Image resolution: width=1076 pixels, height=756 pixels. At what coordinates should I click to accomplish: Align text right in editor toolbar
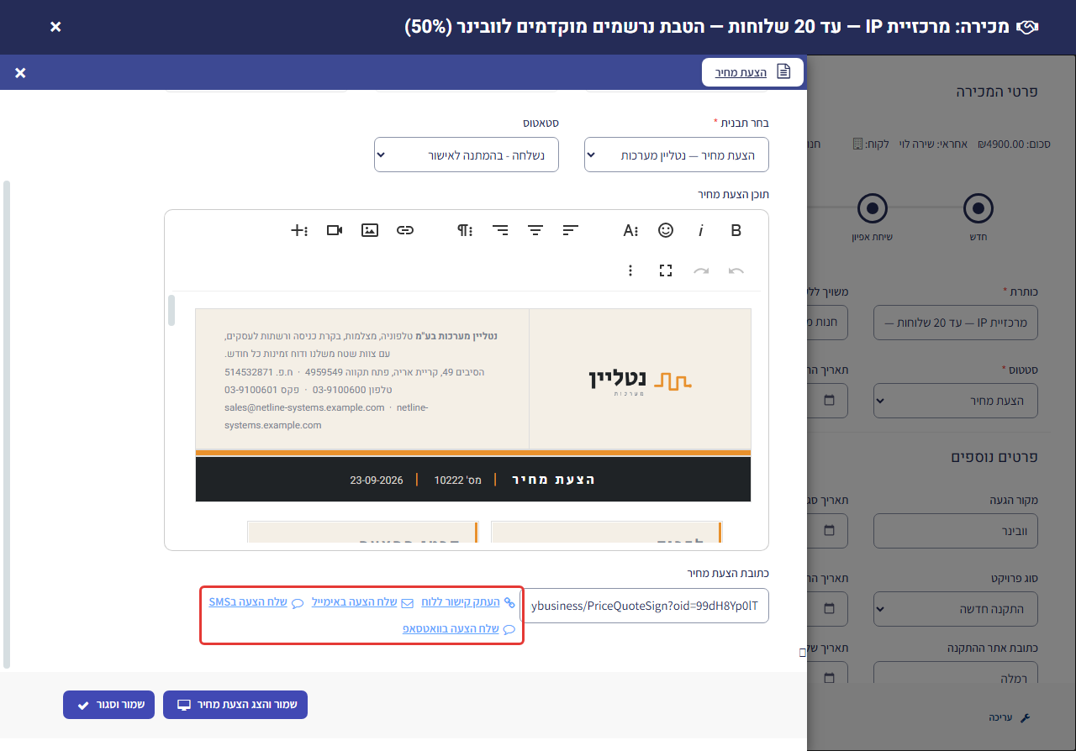pos(500,230)
